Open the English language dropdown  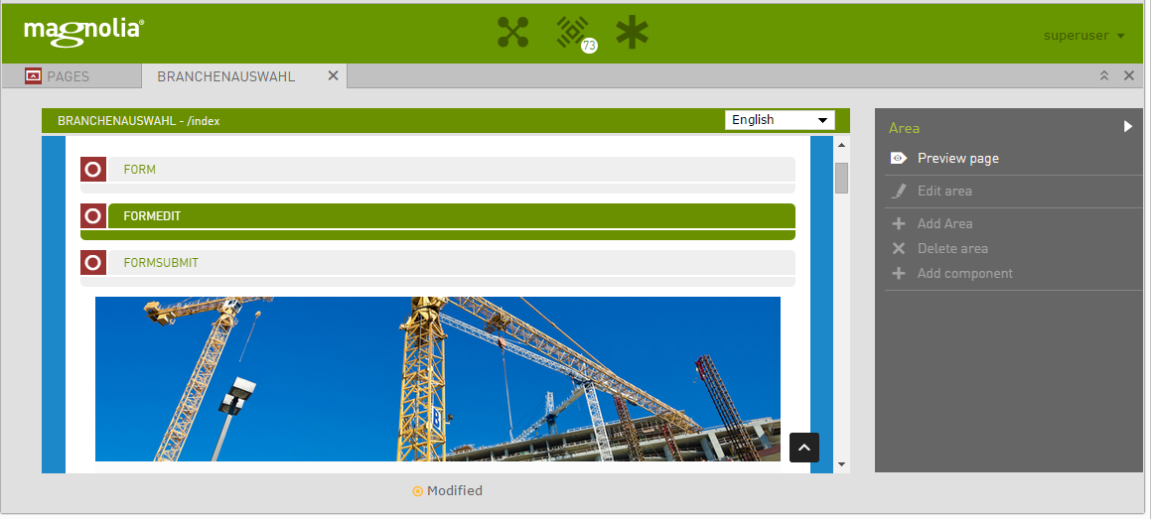click(780, 119)
